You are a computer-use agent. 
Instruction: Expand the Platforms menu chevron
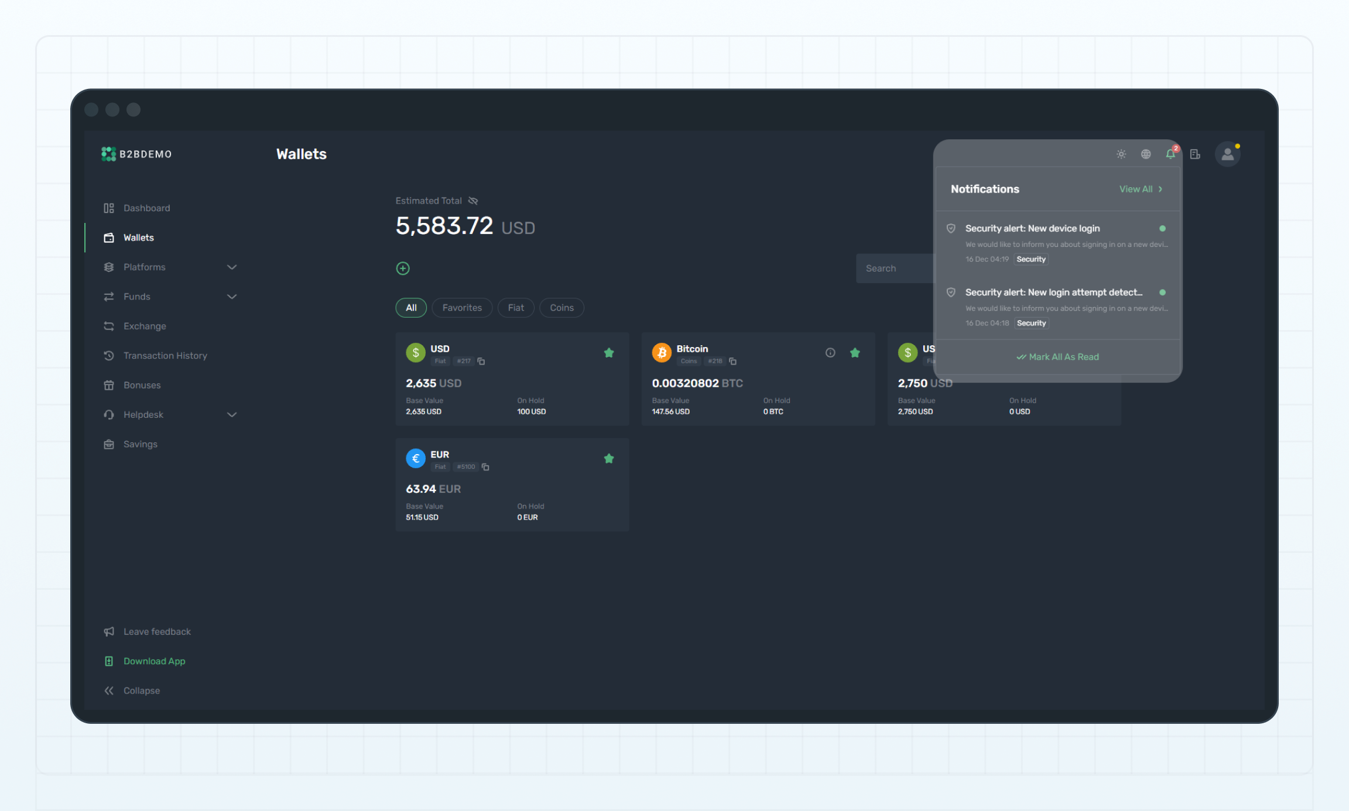[232, 267]
